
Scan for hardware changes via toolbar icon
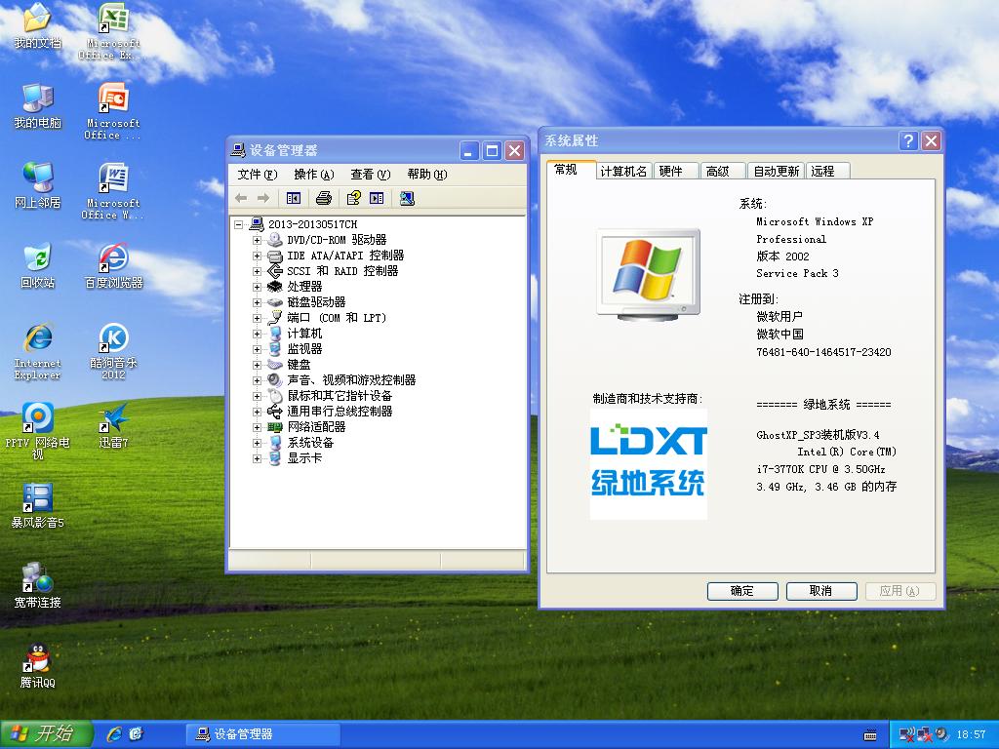(x=407, y=199)
